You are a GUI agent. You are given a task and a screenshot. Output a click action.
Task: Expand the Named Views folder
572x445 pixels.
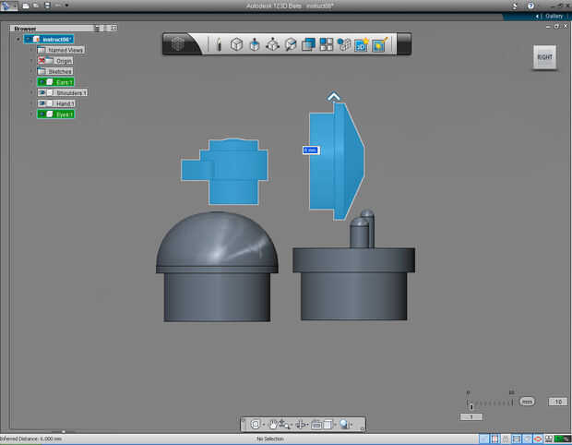pyautogui.click(x=31, y=50)
